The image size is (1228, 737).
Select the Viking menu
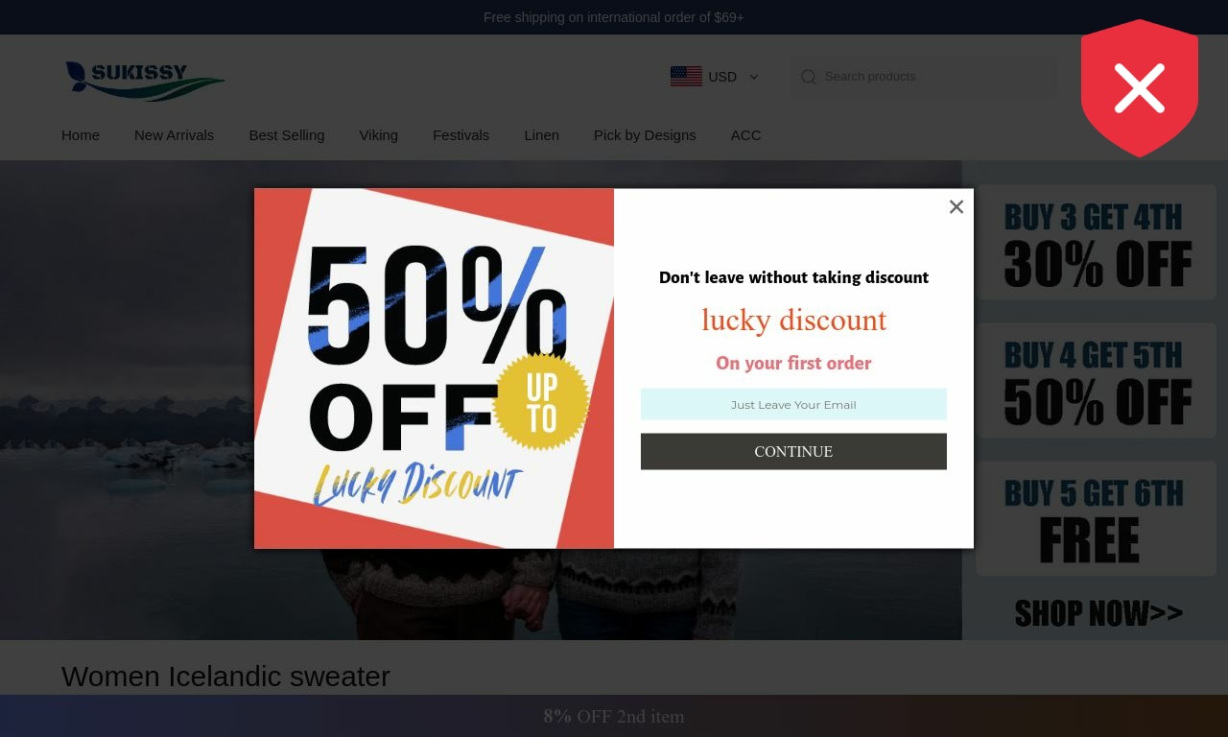pyautogui.click(x=379, y=135)
